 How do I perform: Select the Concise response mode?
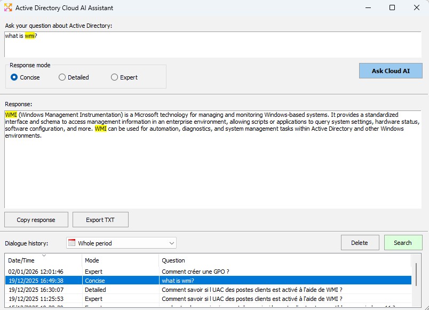point(14,77)
